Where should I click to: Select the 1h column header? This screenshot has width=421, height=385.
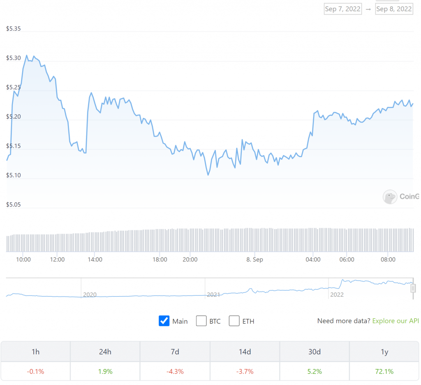click(35, 351)
